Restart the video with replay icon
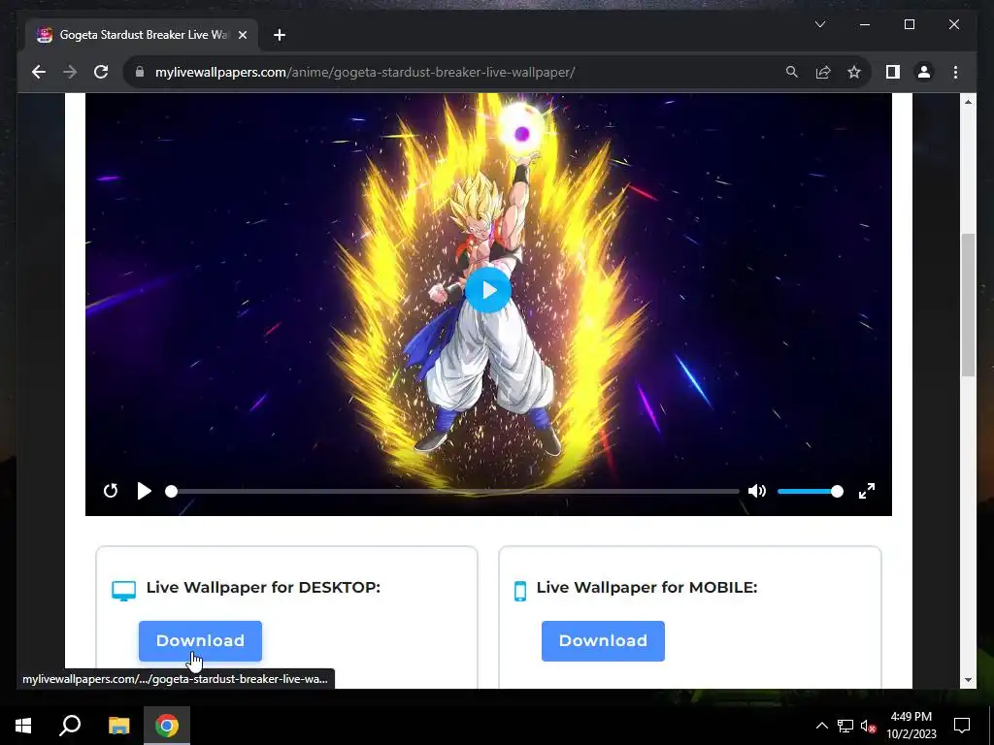This screenshot has width=994, height=745. click(x=111, y=491)
